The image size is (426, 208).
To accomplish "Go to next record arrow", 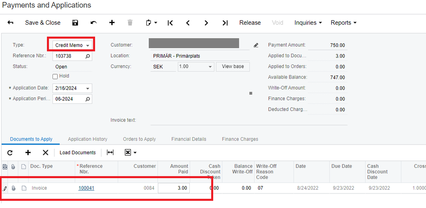I will point(206,23).
